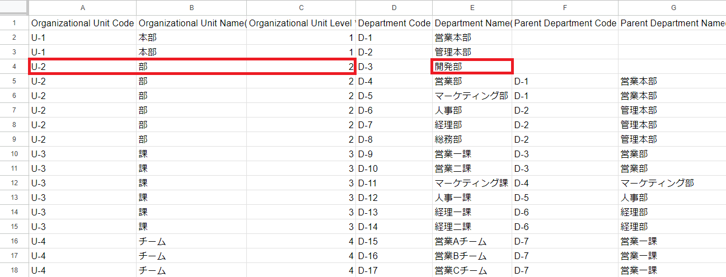Click the 'Department Code' header cell
Screen dimensions: 726x277
[394, 24]
